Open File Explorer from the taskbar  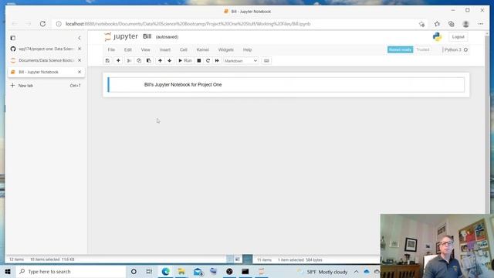[x=181, y=271]
